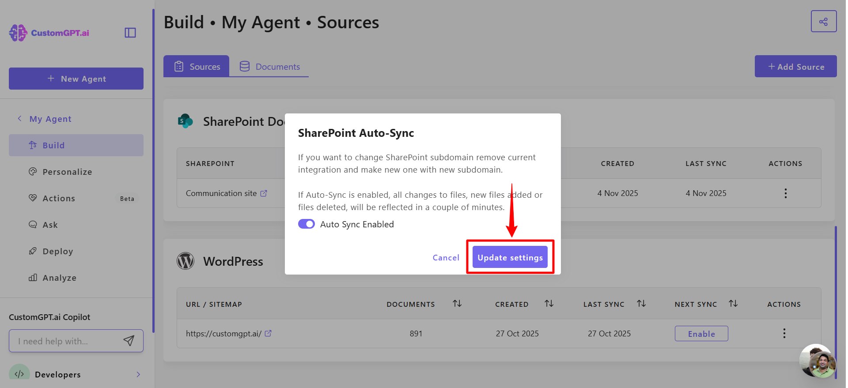Sort by Next Sync column arrows
848x388 pixels.
[x=733, y=304]
